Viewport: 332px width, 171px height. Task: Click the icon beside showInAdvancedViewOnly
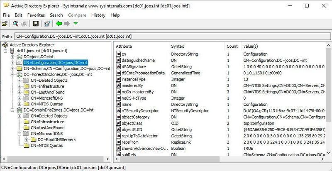click(x=118, y=149)
